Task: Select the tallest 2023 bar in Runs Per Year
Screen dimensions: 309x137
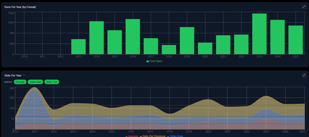Action: click(x=259, y=34)
